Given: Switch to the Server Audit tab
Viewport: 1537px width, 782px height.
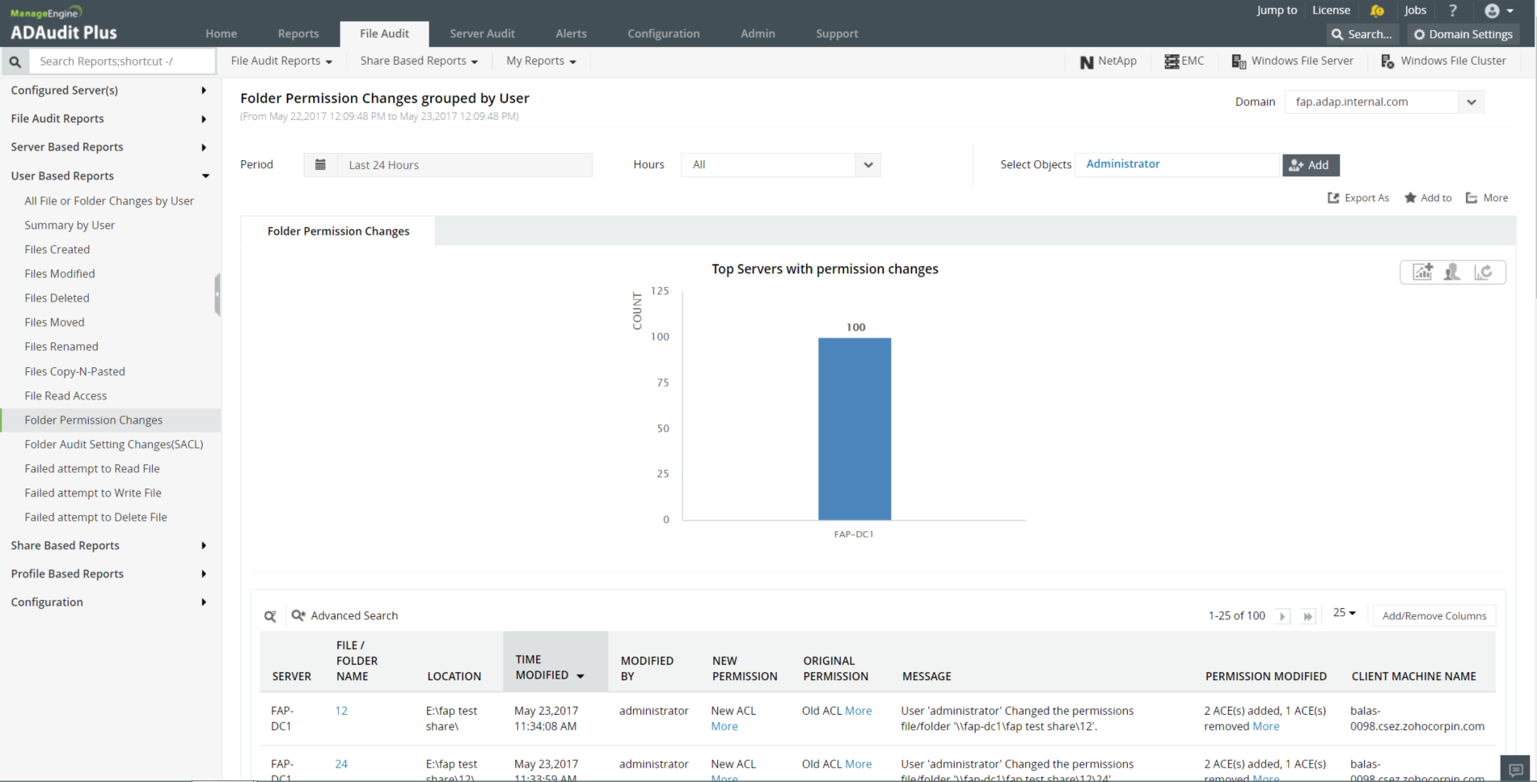Looking at the screenshot, I should coord(482,34).
